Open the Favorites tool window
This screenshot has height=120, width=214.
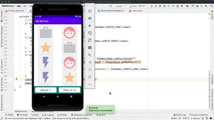tap(2, 84)
